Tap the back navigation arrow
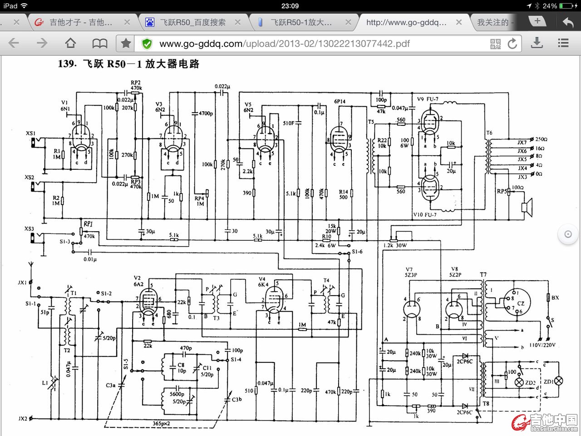The height and width of the screenshot is (436, 581). [14, 43]
